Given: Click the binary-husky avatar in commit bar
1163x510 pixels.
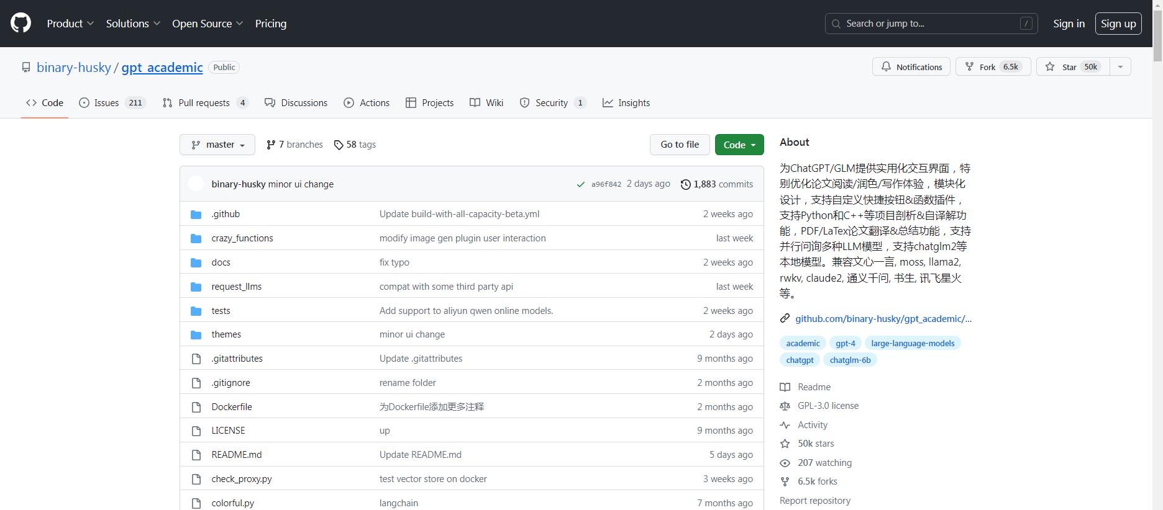Looking at the screenshot, I should [x=196, y=184].
